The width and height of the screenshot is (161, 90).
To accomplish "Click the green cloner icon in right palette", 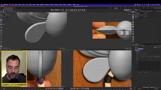I will click(x=133, y=24).
